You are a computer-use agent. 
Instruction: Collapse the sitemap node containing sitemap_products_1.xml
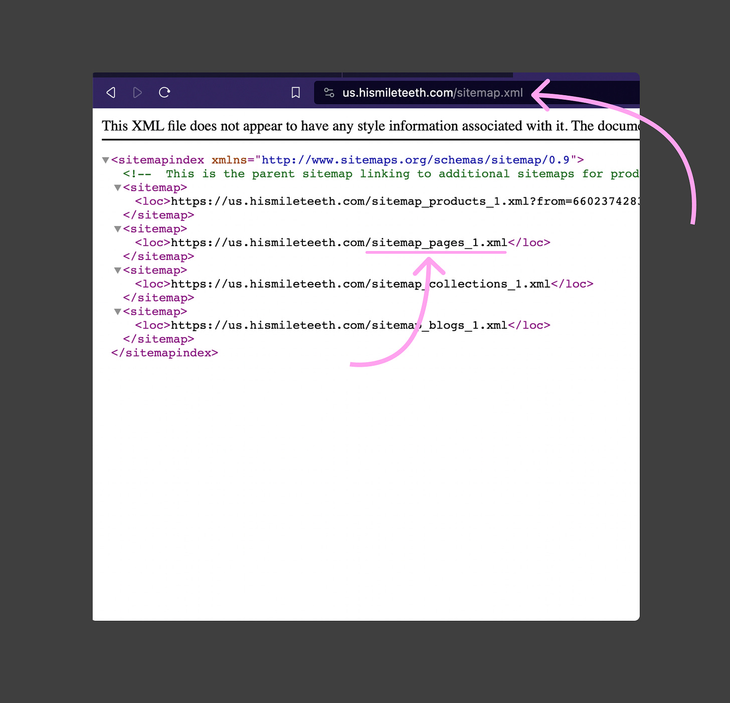[x=117, y=188]
